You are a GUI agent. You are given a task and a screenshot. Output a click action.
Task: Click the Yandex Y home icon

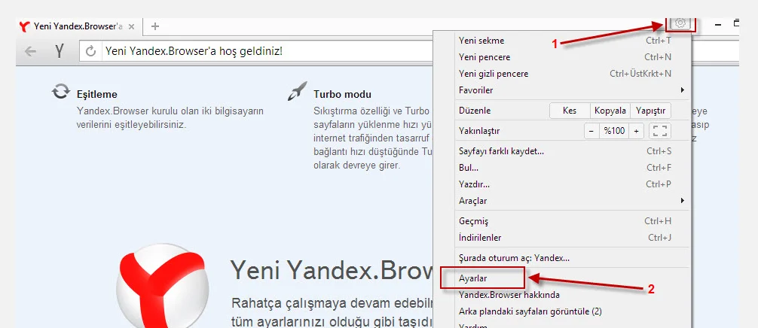point(60,52)
